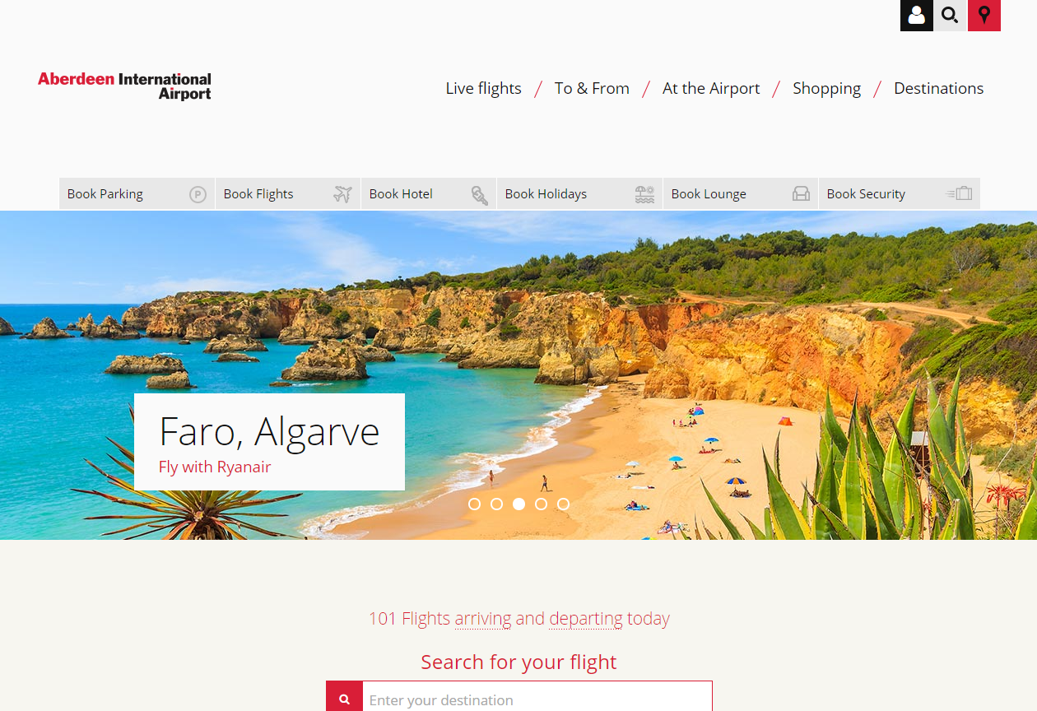Click the lounge armchair icon
Image resolution: width=1037 pixels, height=711 pixels.
[x=801, y=194]
